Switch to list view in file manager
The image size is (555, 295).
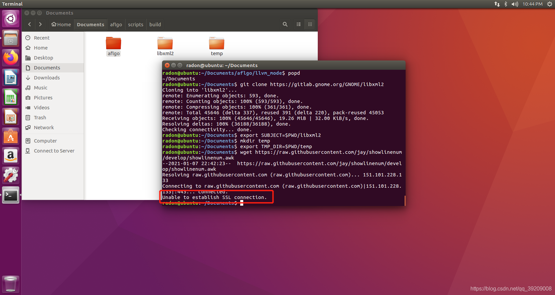tap(299, 24)
